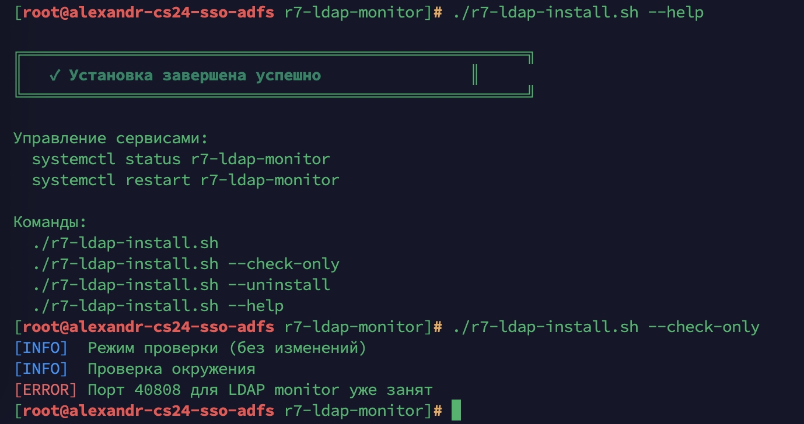Click the green terminal cursor block

point(456,410)
